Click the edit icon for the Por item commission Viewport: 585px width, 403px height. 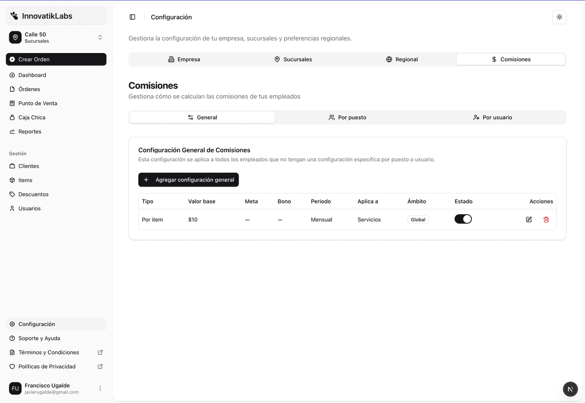529,220
